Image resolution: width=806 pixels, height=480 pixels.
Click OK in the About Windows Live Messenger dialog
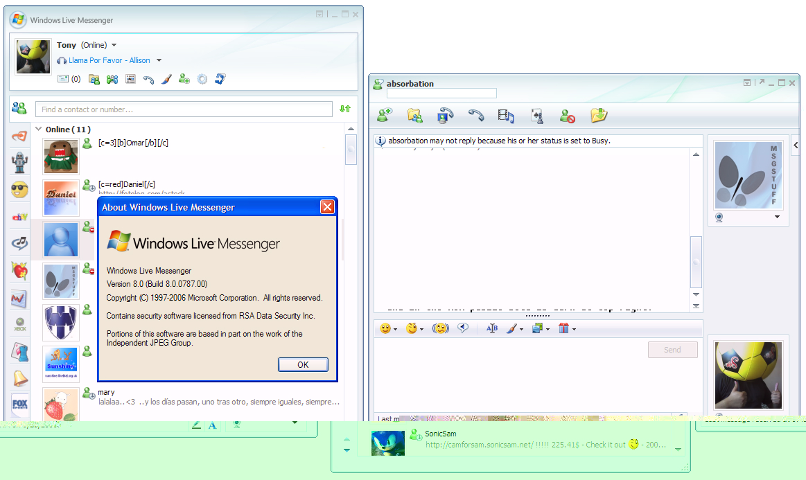(303, 364)
